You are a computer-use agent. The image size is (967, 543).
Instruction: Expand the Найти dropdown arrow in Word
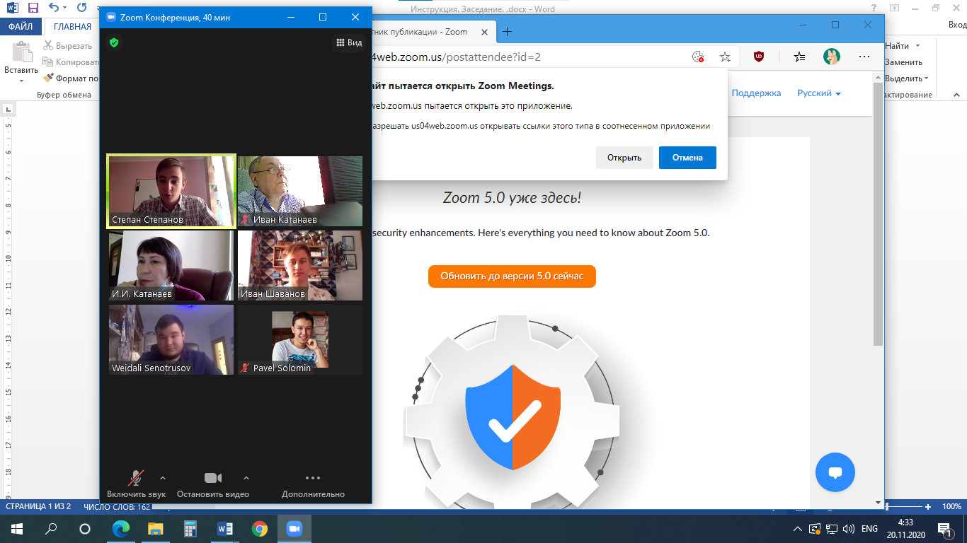pos(918,46)
